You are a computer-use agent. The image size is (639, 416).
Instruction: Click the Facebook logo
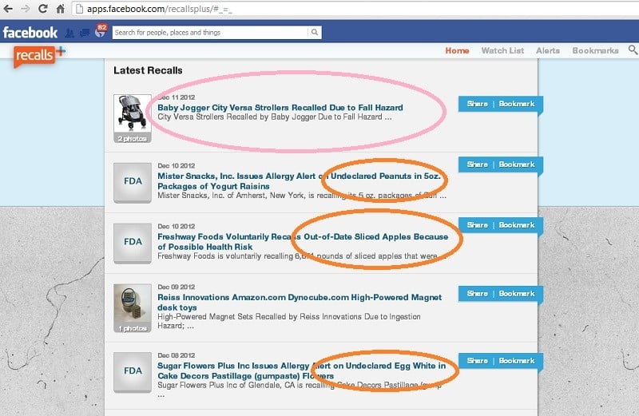pos(30,32)
